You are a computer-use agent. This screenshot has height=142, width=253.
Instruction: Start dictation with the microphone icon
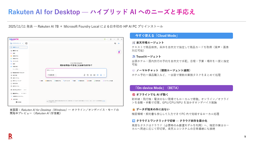(101, 75)
